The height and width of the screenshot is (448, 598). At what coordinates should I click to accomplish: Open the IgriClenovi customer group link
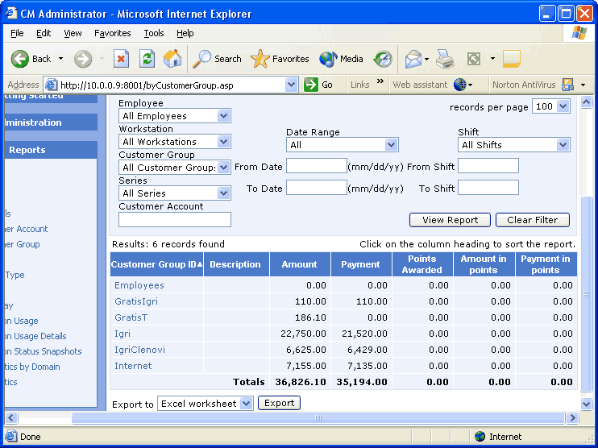tap(139, 350)
